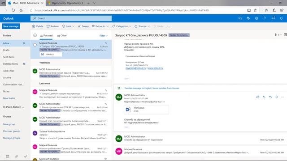Add page to favorites star icon

255,10
